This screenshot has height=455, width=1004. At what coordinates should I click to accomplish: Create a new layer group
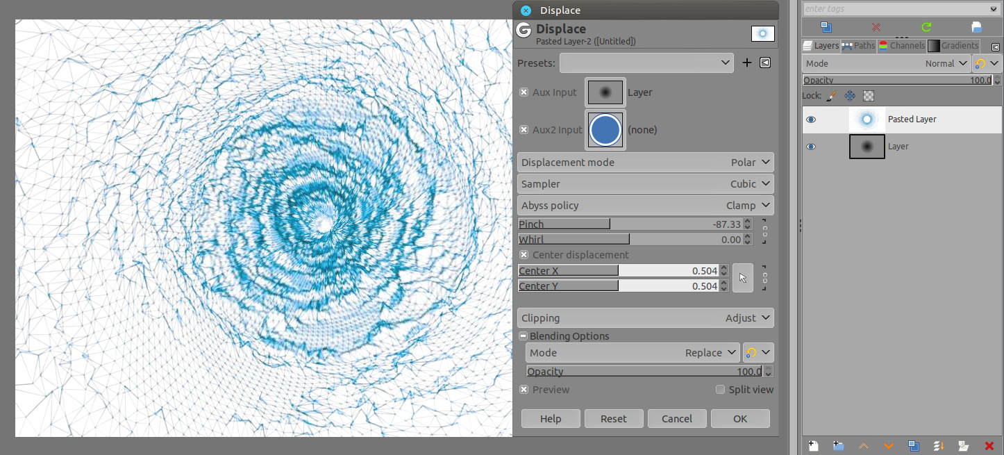838,445
